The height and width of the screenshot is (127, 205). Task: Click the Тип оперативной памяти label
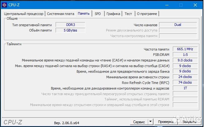pyautogui.click(x=32, y=25)
